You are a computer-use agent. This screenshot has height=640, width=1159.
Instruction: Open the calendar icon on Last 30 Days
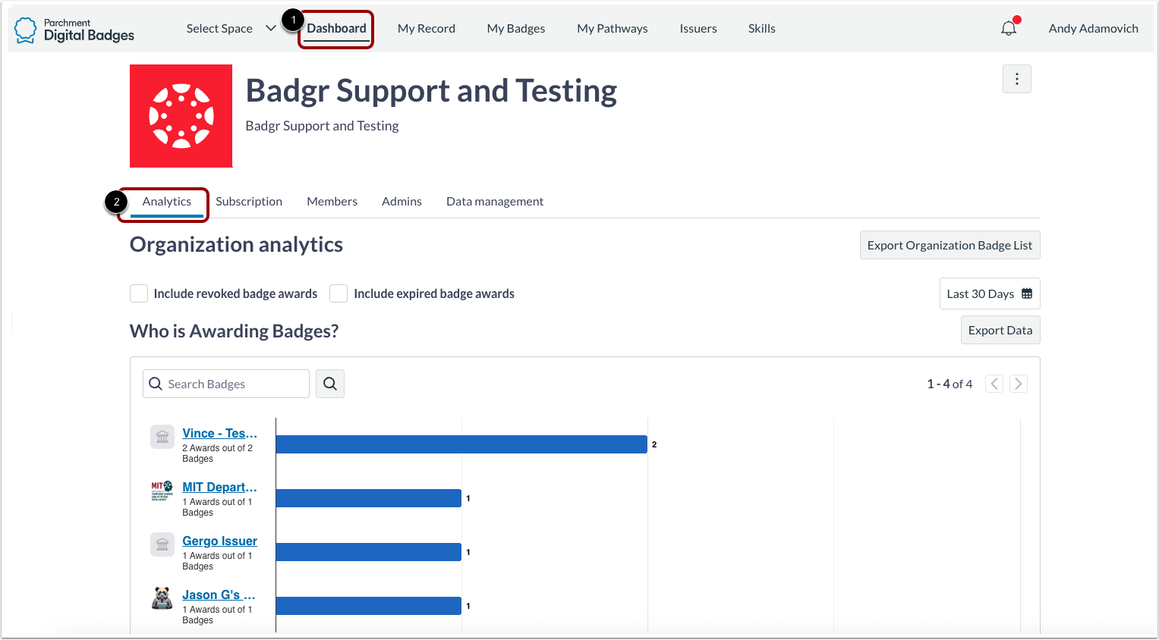pyautogui.click(x=1028, y=293)
